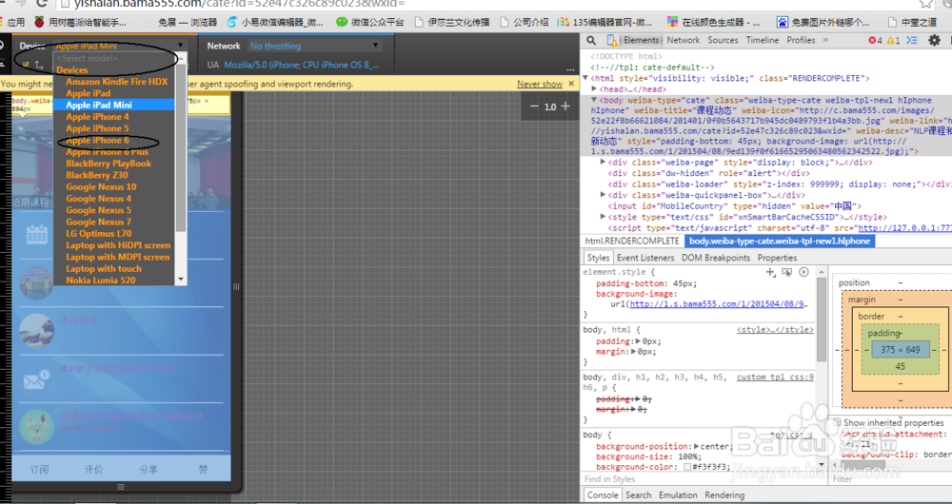Open the Network throttling dropdown

tap(315, 46)
